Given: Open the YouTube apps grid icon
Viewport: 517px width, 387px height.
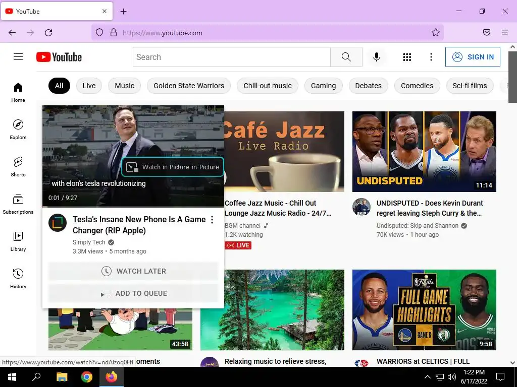Looking at the screenshot, I should coord(407,57).
